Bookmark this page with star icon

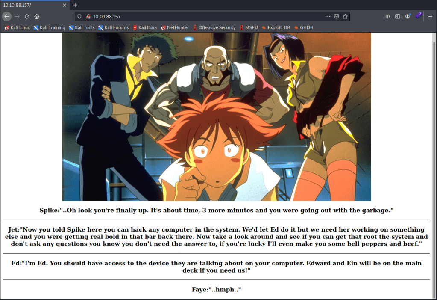coord(345,16)
